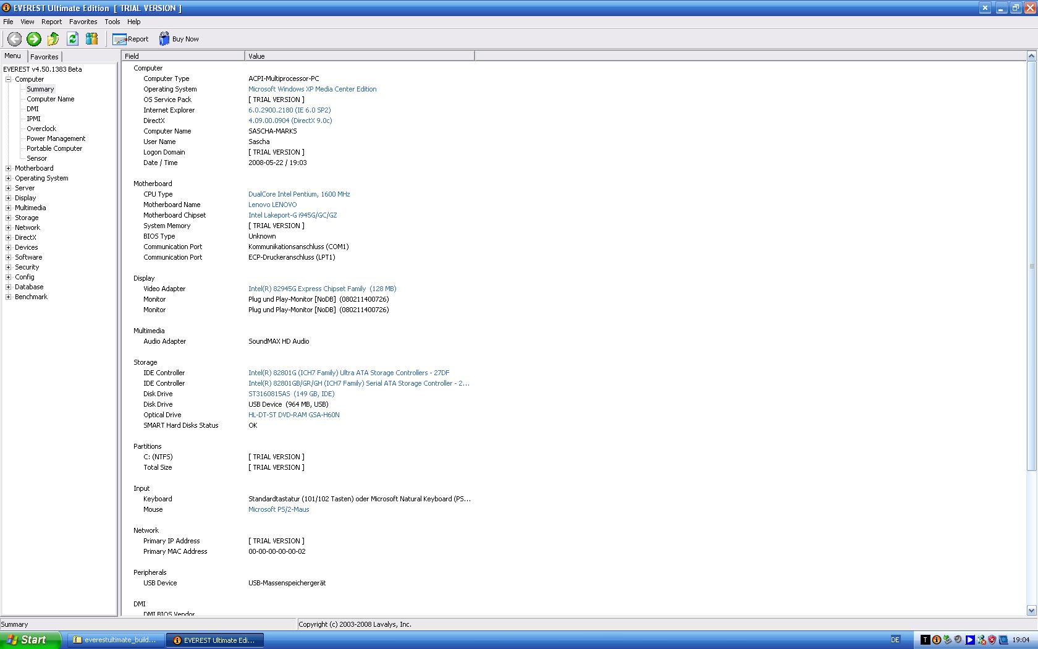Open the Lenovo LENOVO motherboard link

[x=272, y=205]
